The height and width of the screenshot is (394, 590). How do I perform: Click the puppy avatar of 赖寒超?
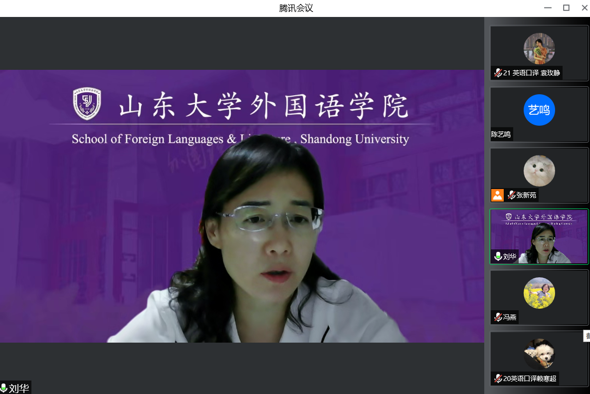[539, 354]
